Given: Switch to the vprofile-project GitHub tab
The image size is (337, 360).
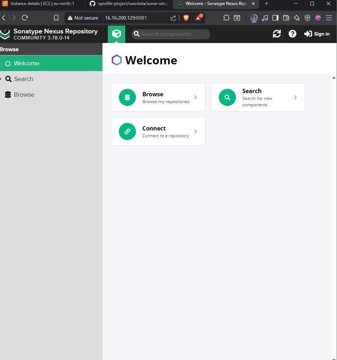Looking at the screenshot, I should (x=129, y=4).
